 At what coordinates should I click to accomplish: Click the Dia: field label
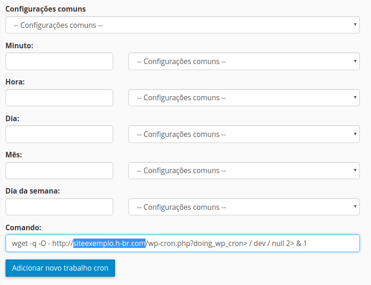point(13,118)
